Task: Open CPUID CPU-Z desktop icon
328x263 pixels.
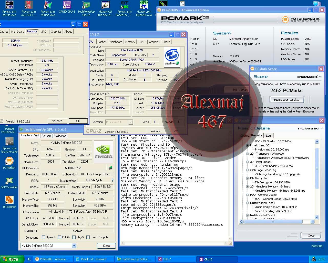Action: (67, 7)
